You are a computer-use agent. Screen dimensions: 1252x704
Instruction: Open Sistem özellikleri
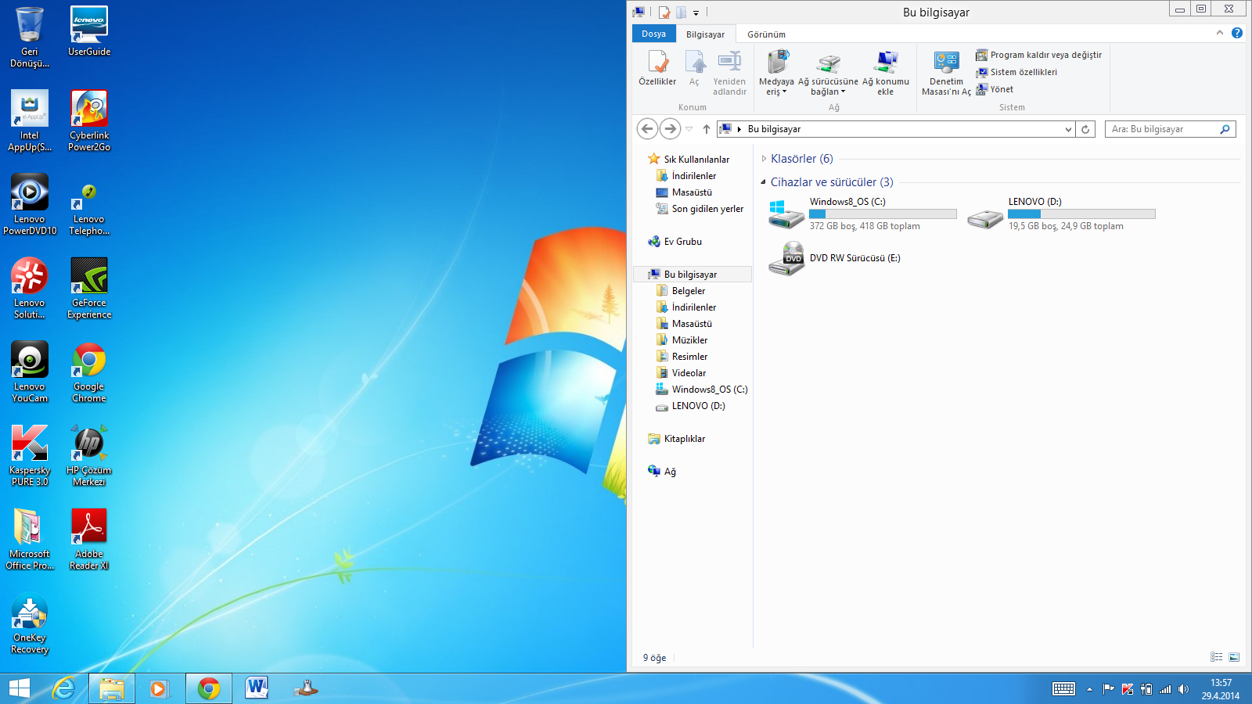tap(1016, 72)
